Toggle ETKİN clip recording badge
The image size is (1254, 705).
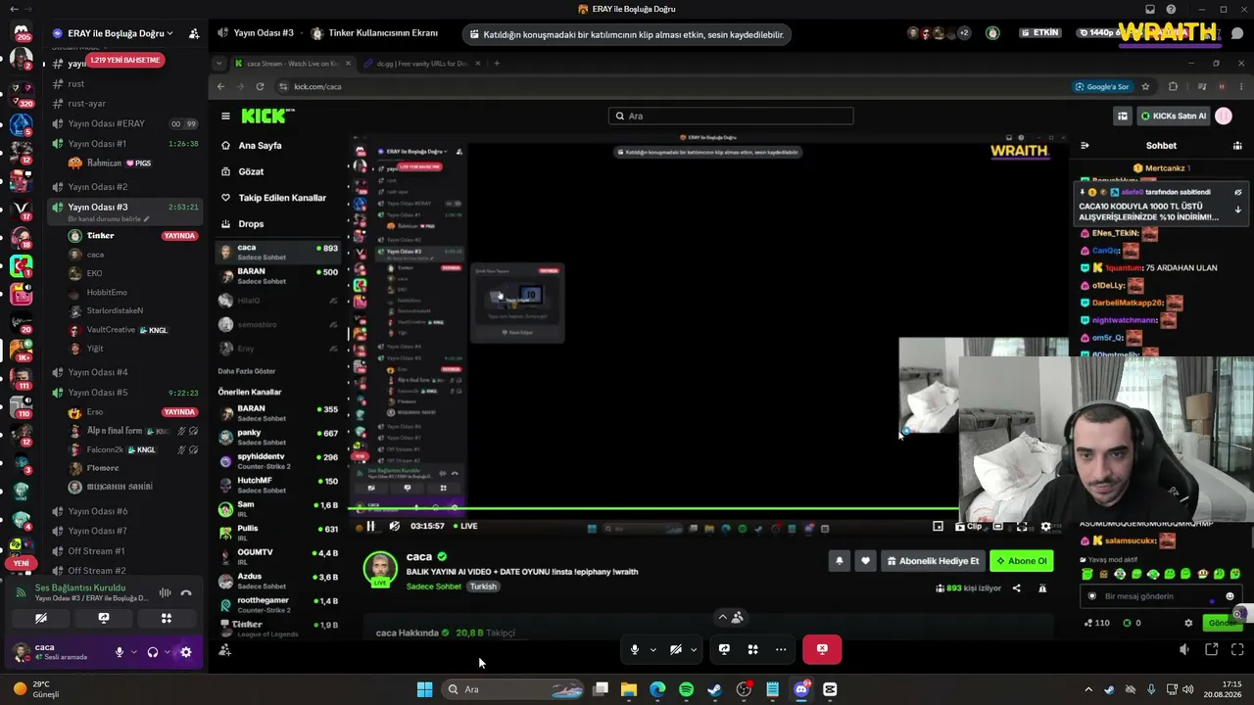(1040, 33)
